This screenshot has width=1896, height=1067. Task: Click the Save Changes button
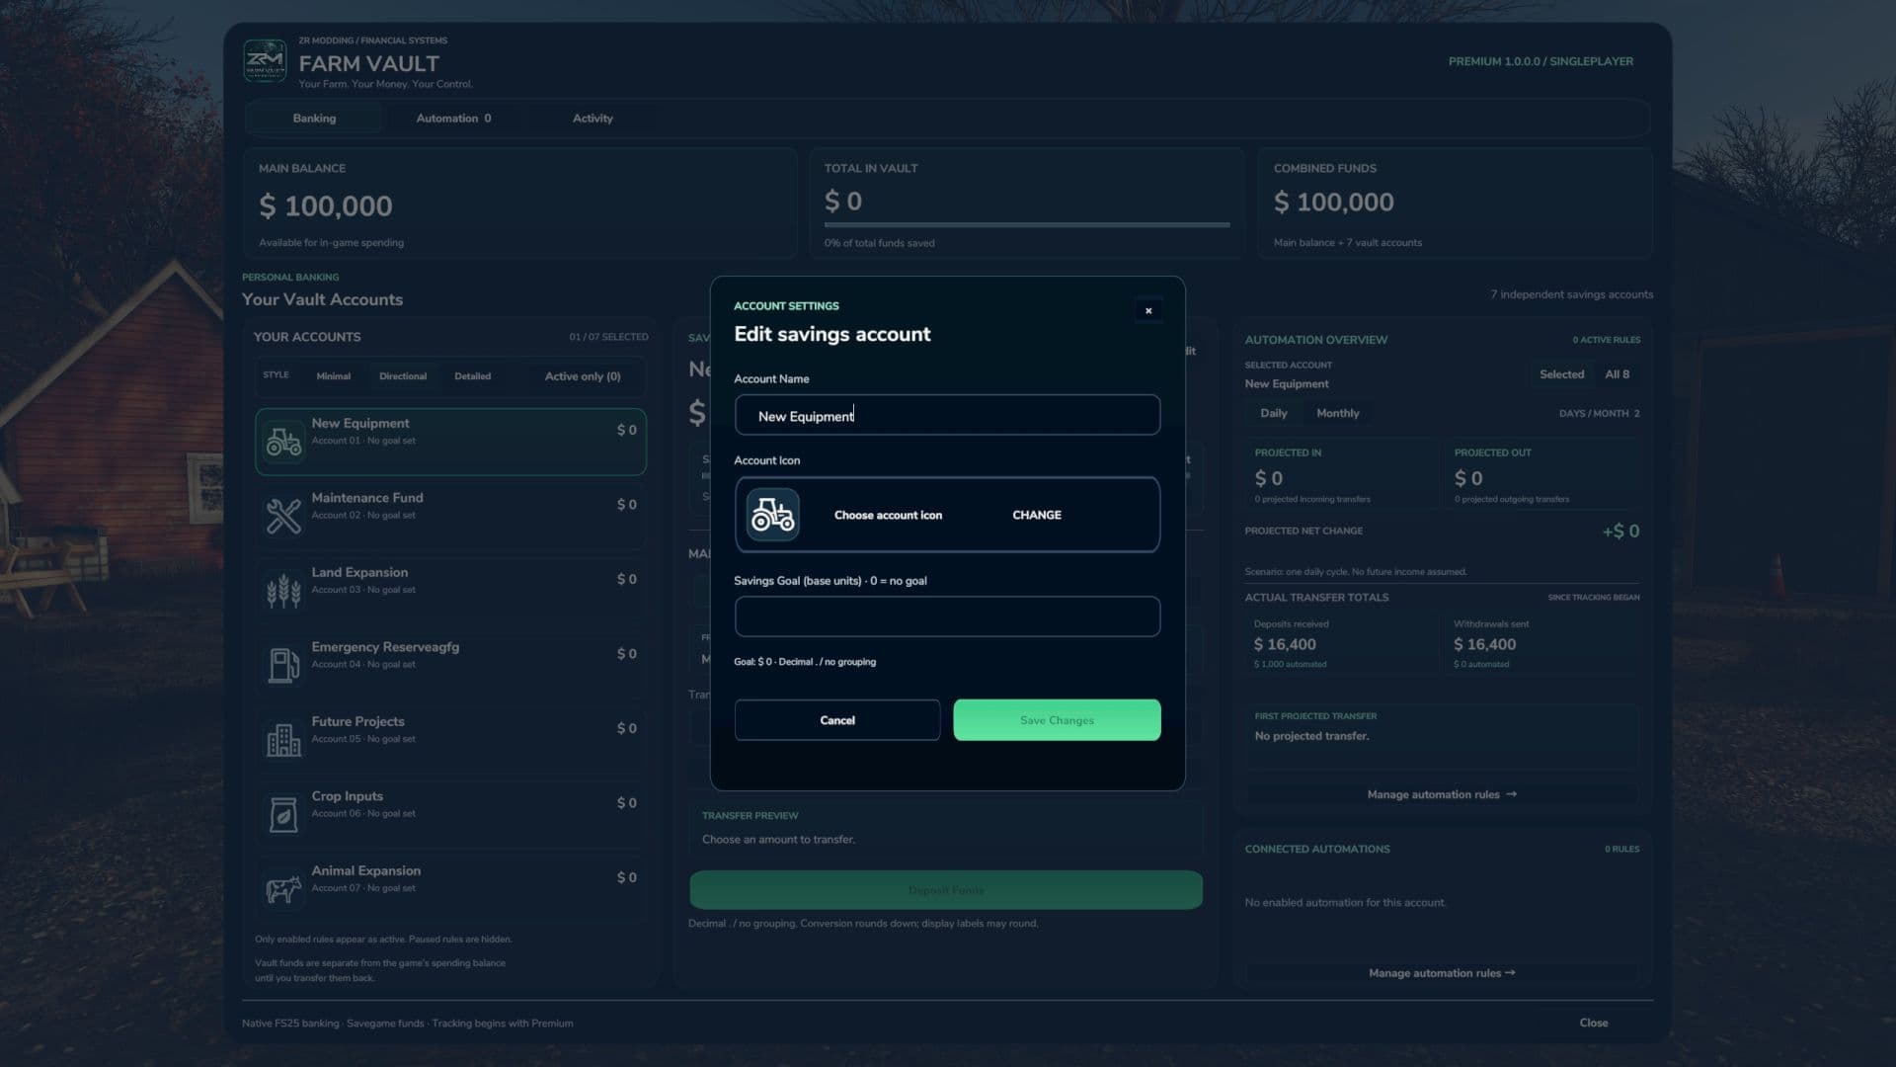click(x=1057, y=720)
